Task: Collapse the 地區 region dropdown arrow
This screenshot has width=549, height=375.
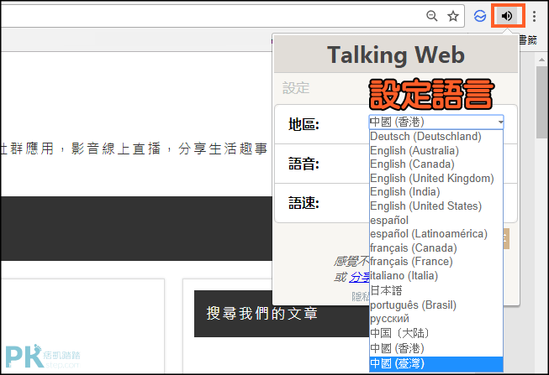Action: click(501, 122)
